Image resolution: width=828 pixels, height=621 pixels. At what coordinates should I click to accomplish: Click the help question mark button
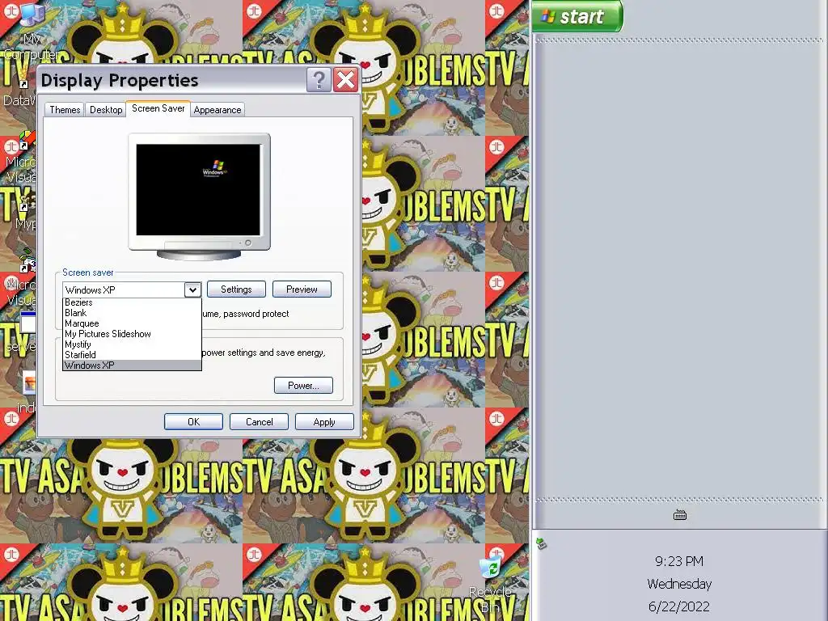[319, 80]
